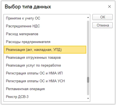This screenshot has height=105, width=116.
Task: Click the Отмена button
Action: pyautogui.click(x=102, y=25)
